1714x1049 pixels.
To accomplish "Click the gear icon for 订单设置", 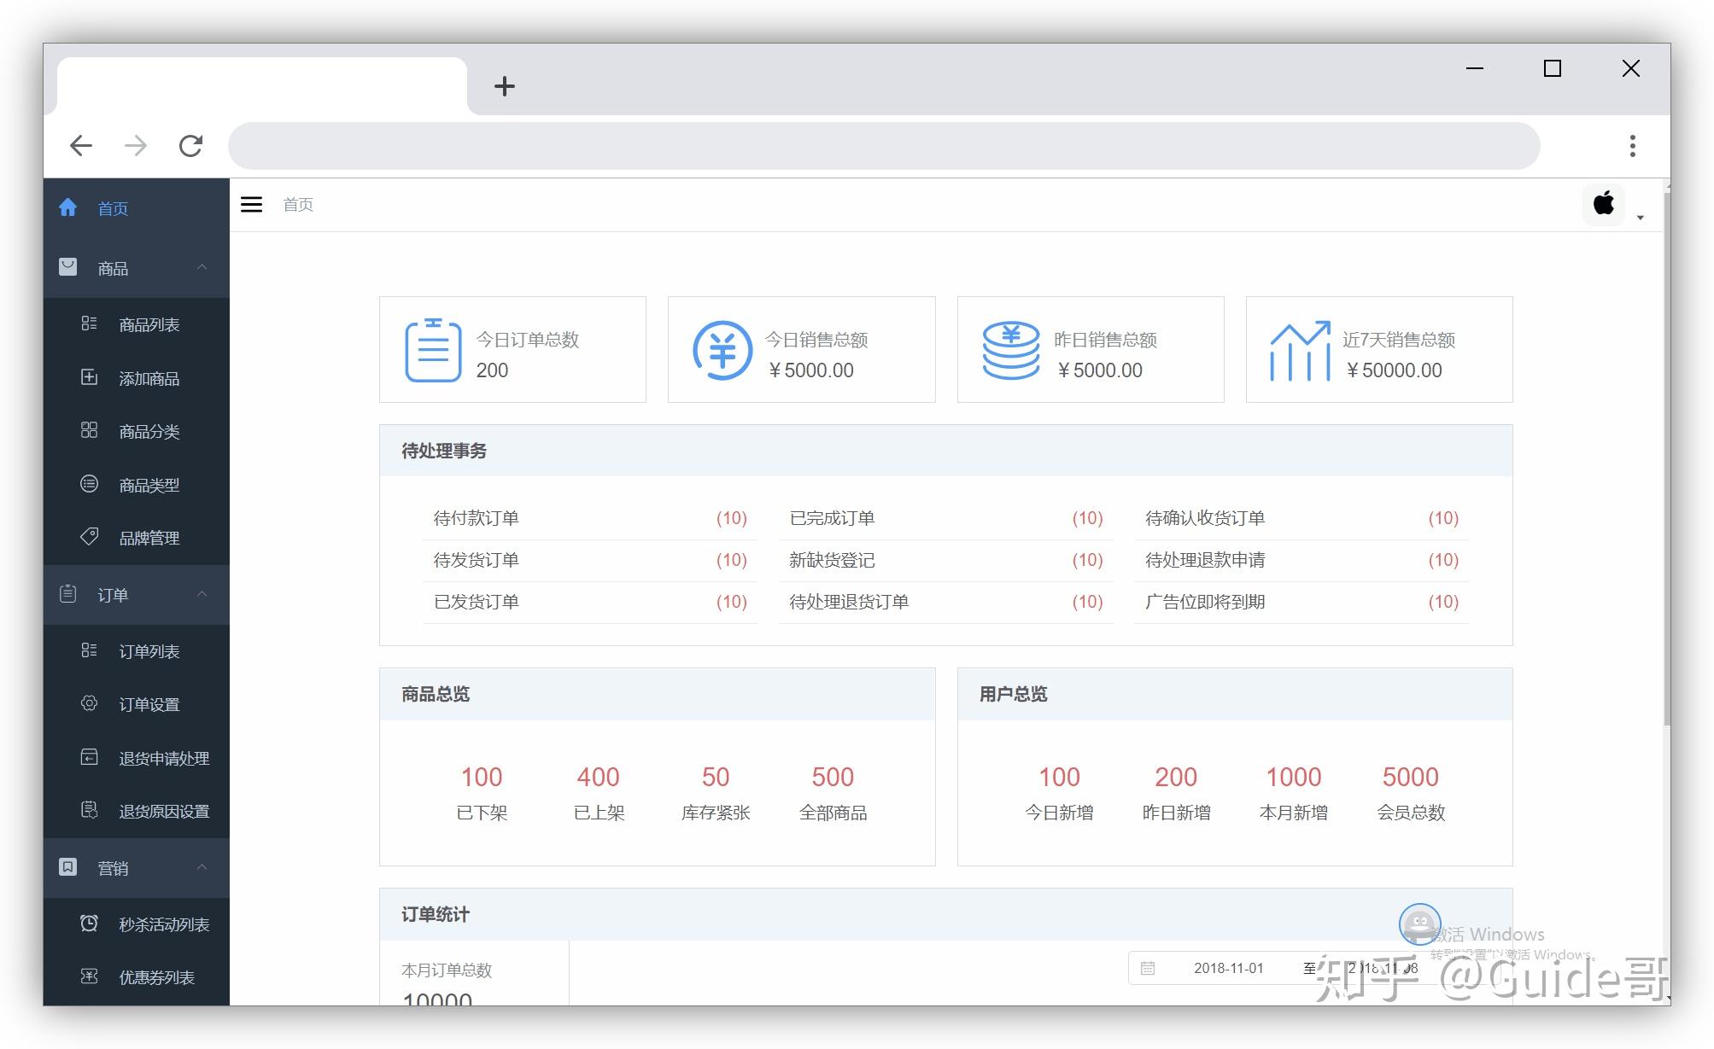I will [90, 703].
